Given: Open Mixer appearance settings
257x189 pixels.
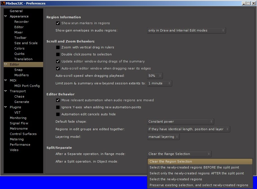Looking at the screenshot, I should [19, 32].
